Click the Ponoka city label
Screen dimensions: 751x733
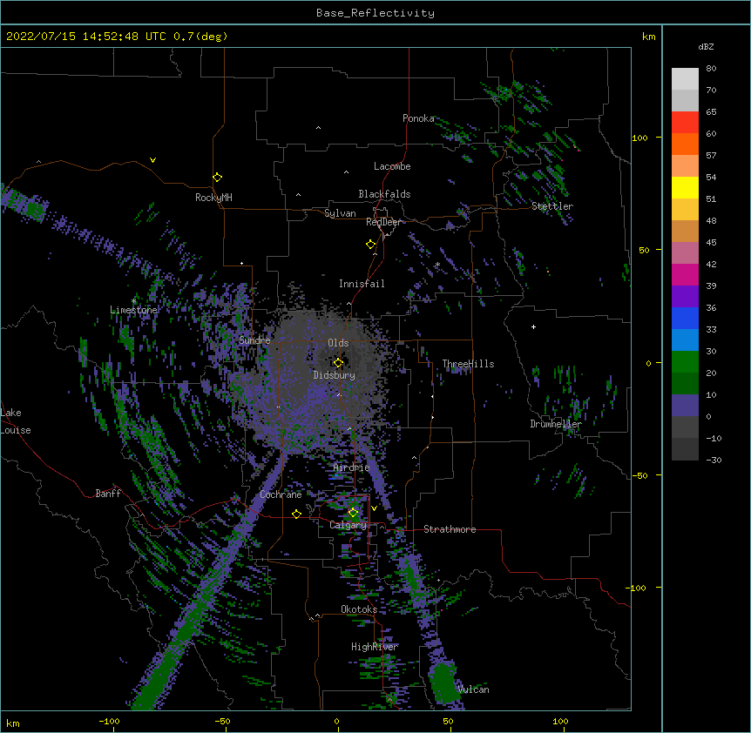[x=418, y=118]
